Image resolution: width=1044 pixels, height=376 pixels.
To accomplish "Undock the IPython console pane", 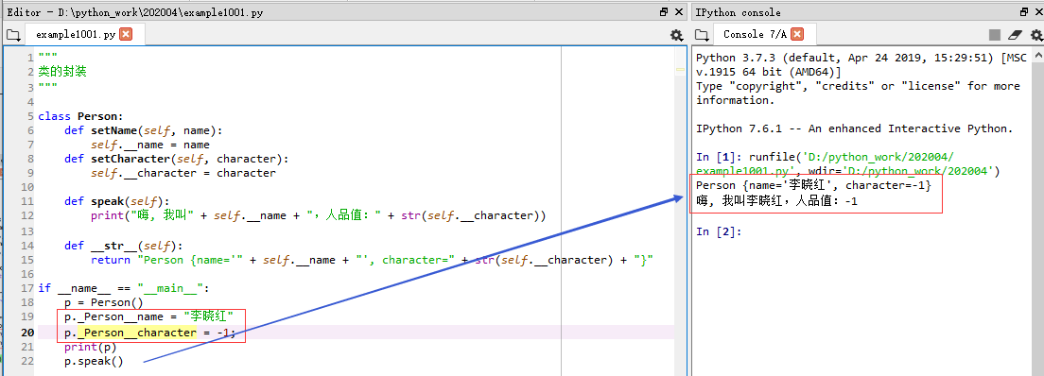I will click(x=1023, y=12).
